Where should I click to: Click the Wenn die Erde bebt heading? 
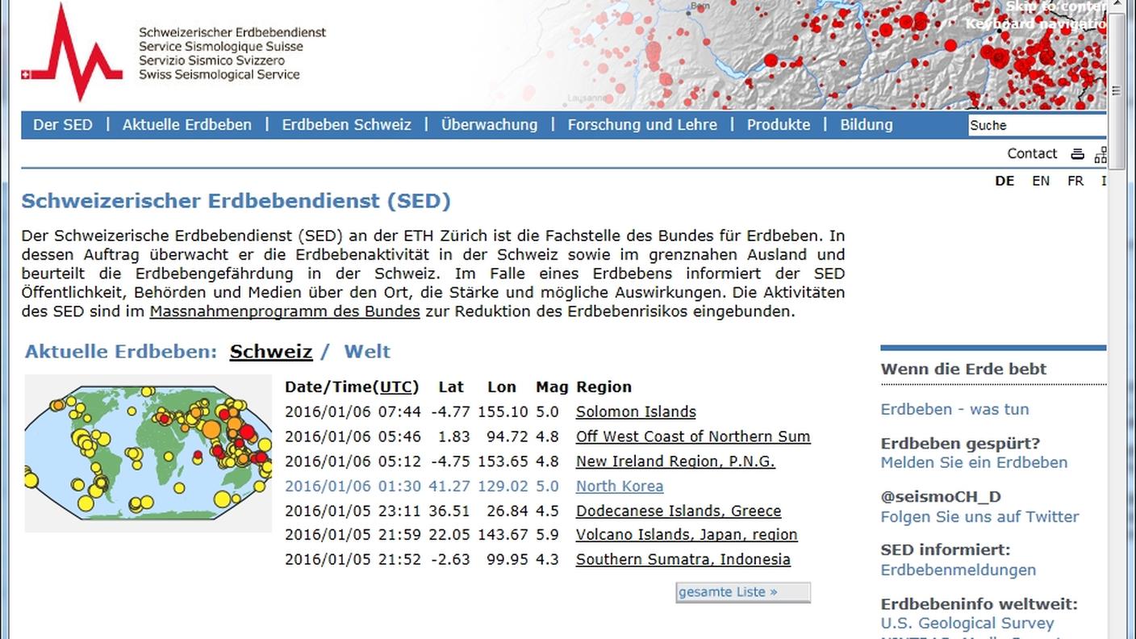coord(963,369)
